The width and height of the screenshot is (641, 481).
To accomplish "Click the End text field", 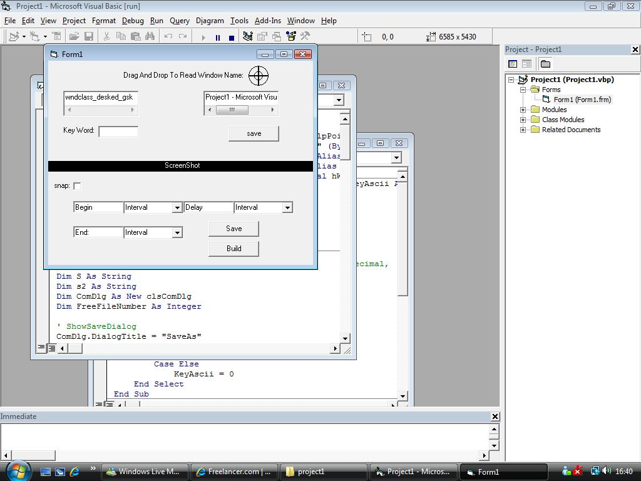I will point(98,232).
